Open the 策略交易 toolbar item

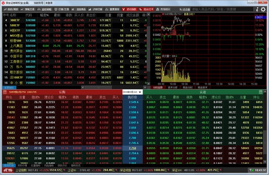28,9
